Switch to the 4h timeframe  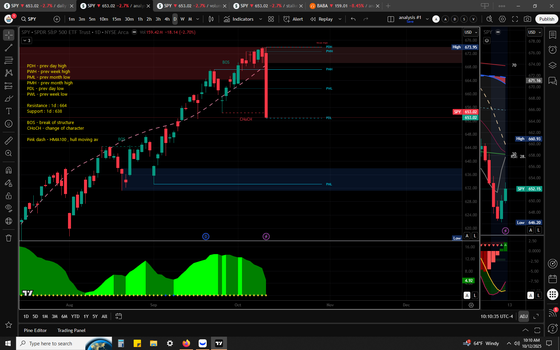point(167,19)
